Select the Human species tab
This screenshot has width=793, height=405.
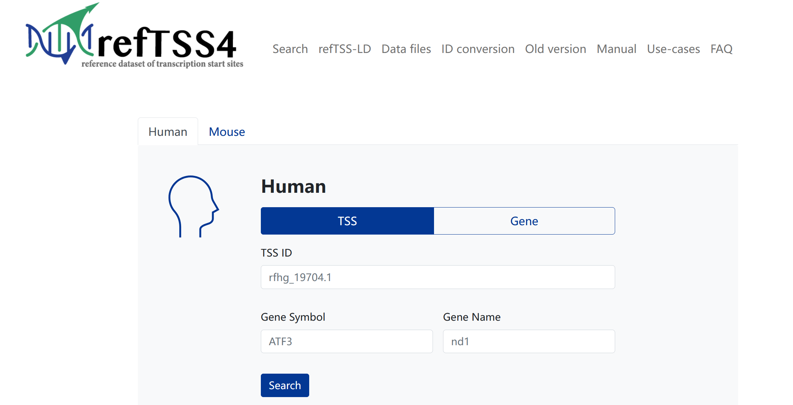click(x=168, y=132)
